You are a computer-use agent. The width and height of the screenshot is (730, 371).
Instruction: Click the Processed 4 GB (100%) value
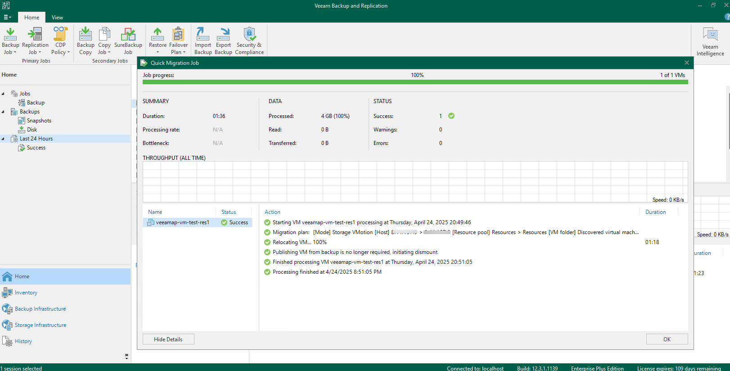pyautogui.click(x=335, y=116)
